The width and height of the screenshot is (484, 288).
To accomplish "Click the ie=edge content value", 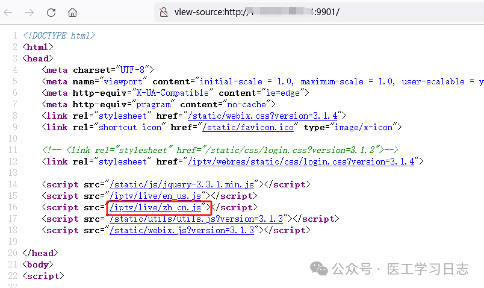I will (283, 93).
